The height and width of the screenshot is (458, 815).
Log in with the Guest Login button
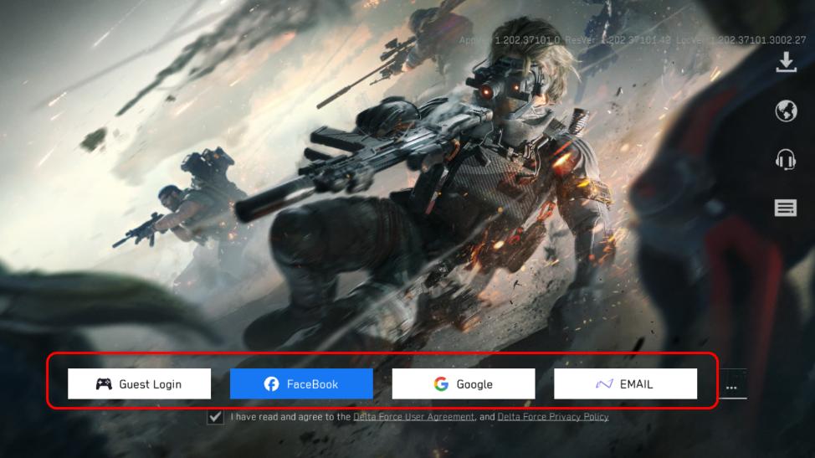(x=139, y=384)
